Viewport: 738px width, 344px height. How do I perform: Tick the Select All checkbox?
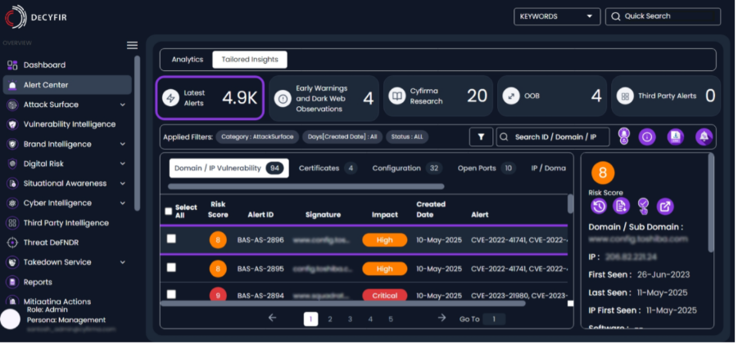coord(169,211)
